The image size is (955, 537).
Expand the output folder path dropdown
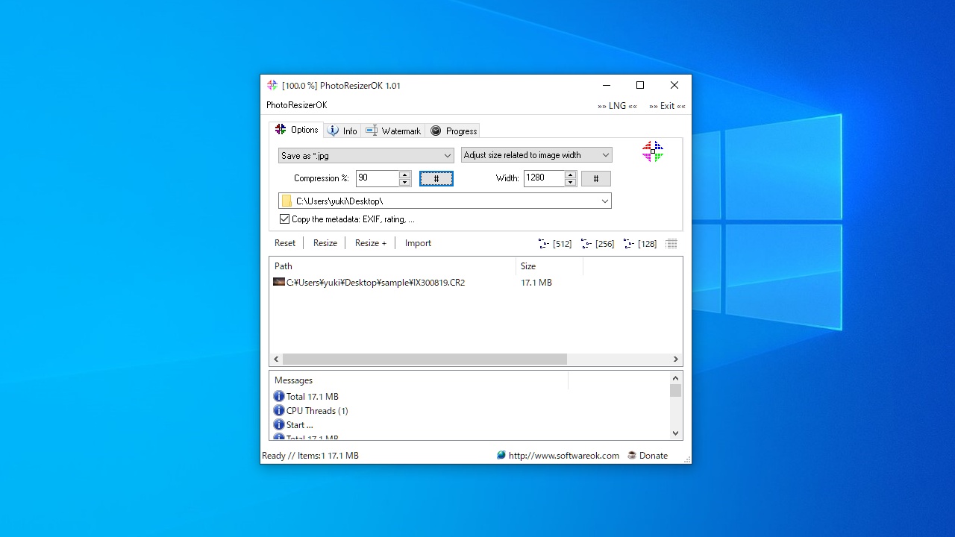(x=604, y=201)
